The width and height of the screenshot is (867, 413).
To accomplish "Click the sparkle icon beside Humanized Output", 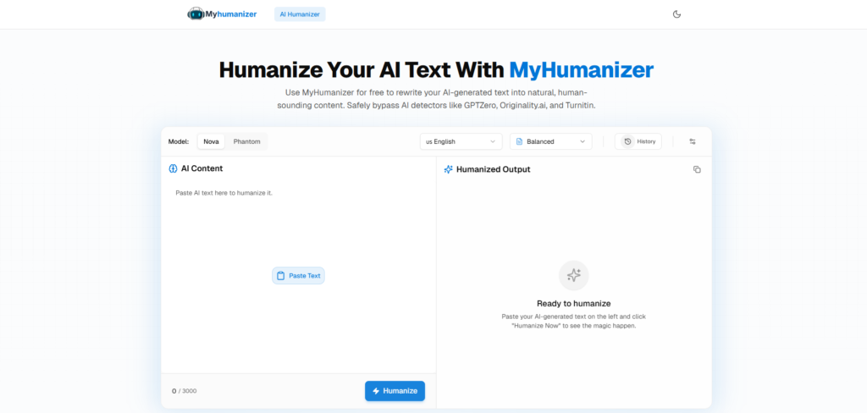I will [x=449, y=169].
